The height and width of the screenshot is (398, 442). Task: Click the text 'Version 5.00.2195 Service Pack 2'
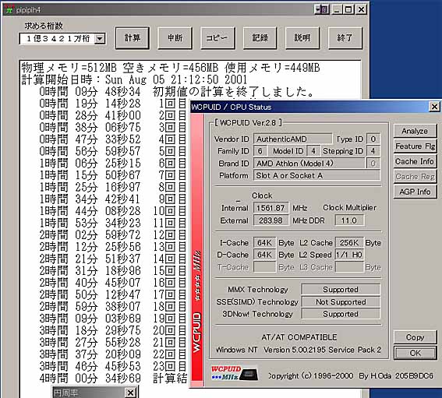pyautogui.click(x=322, y=350)
